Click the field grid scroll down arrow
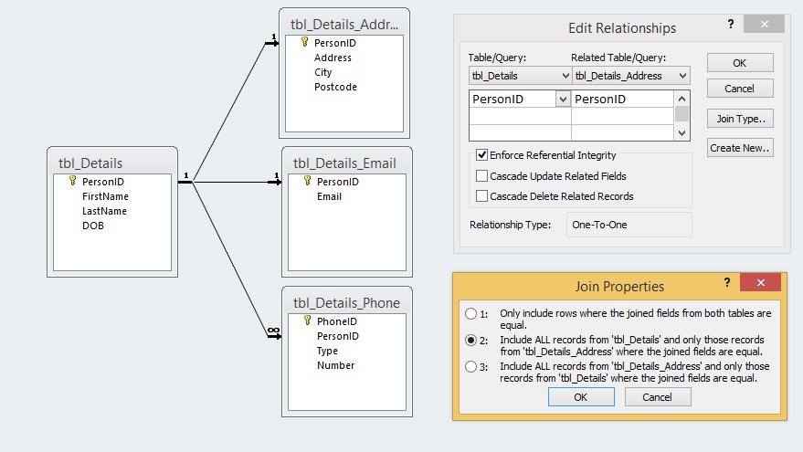 (x=681, y=133)
